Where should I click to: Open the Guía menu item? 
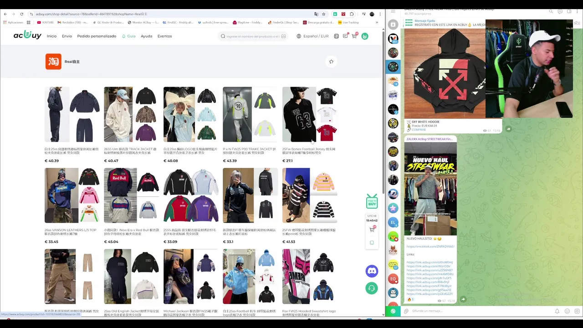pos(128,36)
